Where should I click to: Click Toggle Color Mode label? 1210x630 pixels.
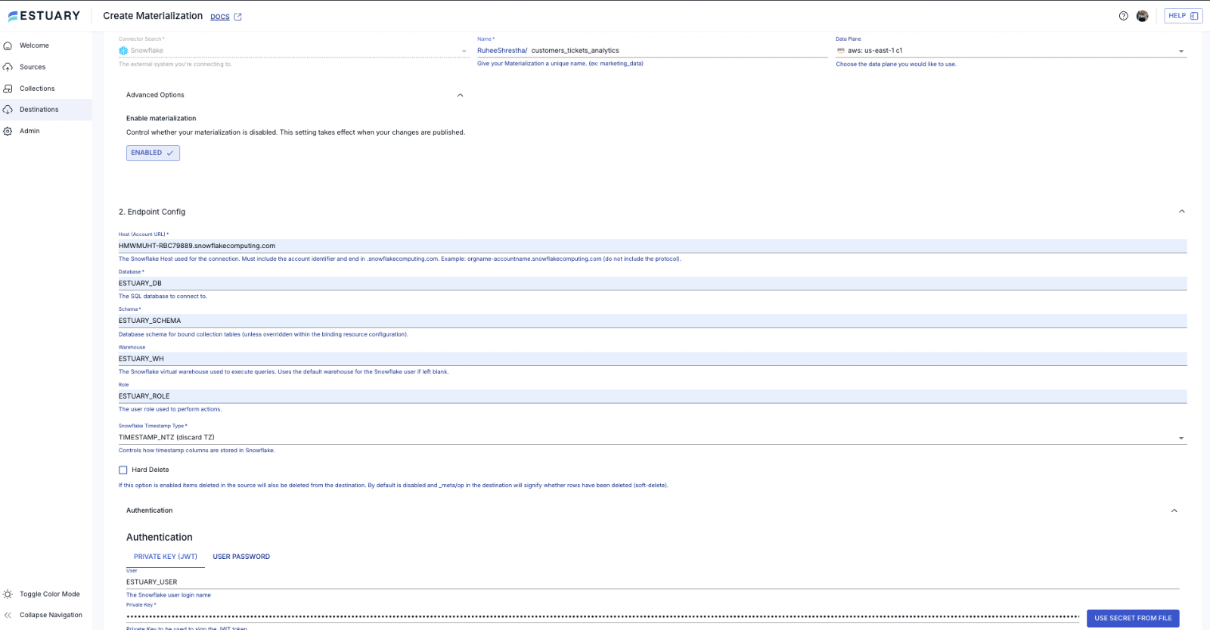click(x=50, y=594)
